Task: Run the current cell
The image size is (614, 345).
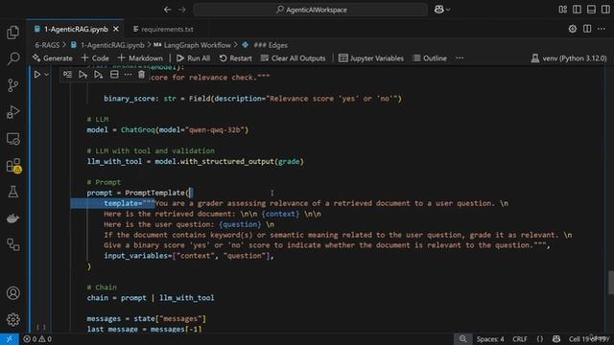Action: pos(37,75)
